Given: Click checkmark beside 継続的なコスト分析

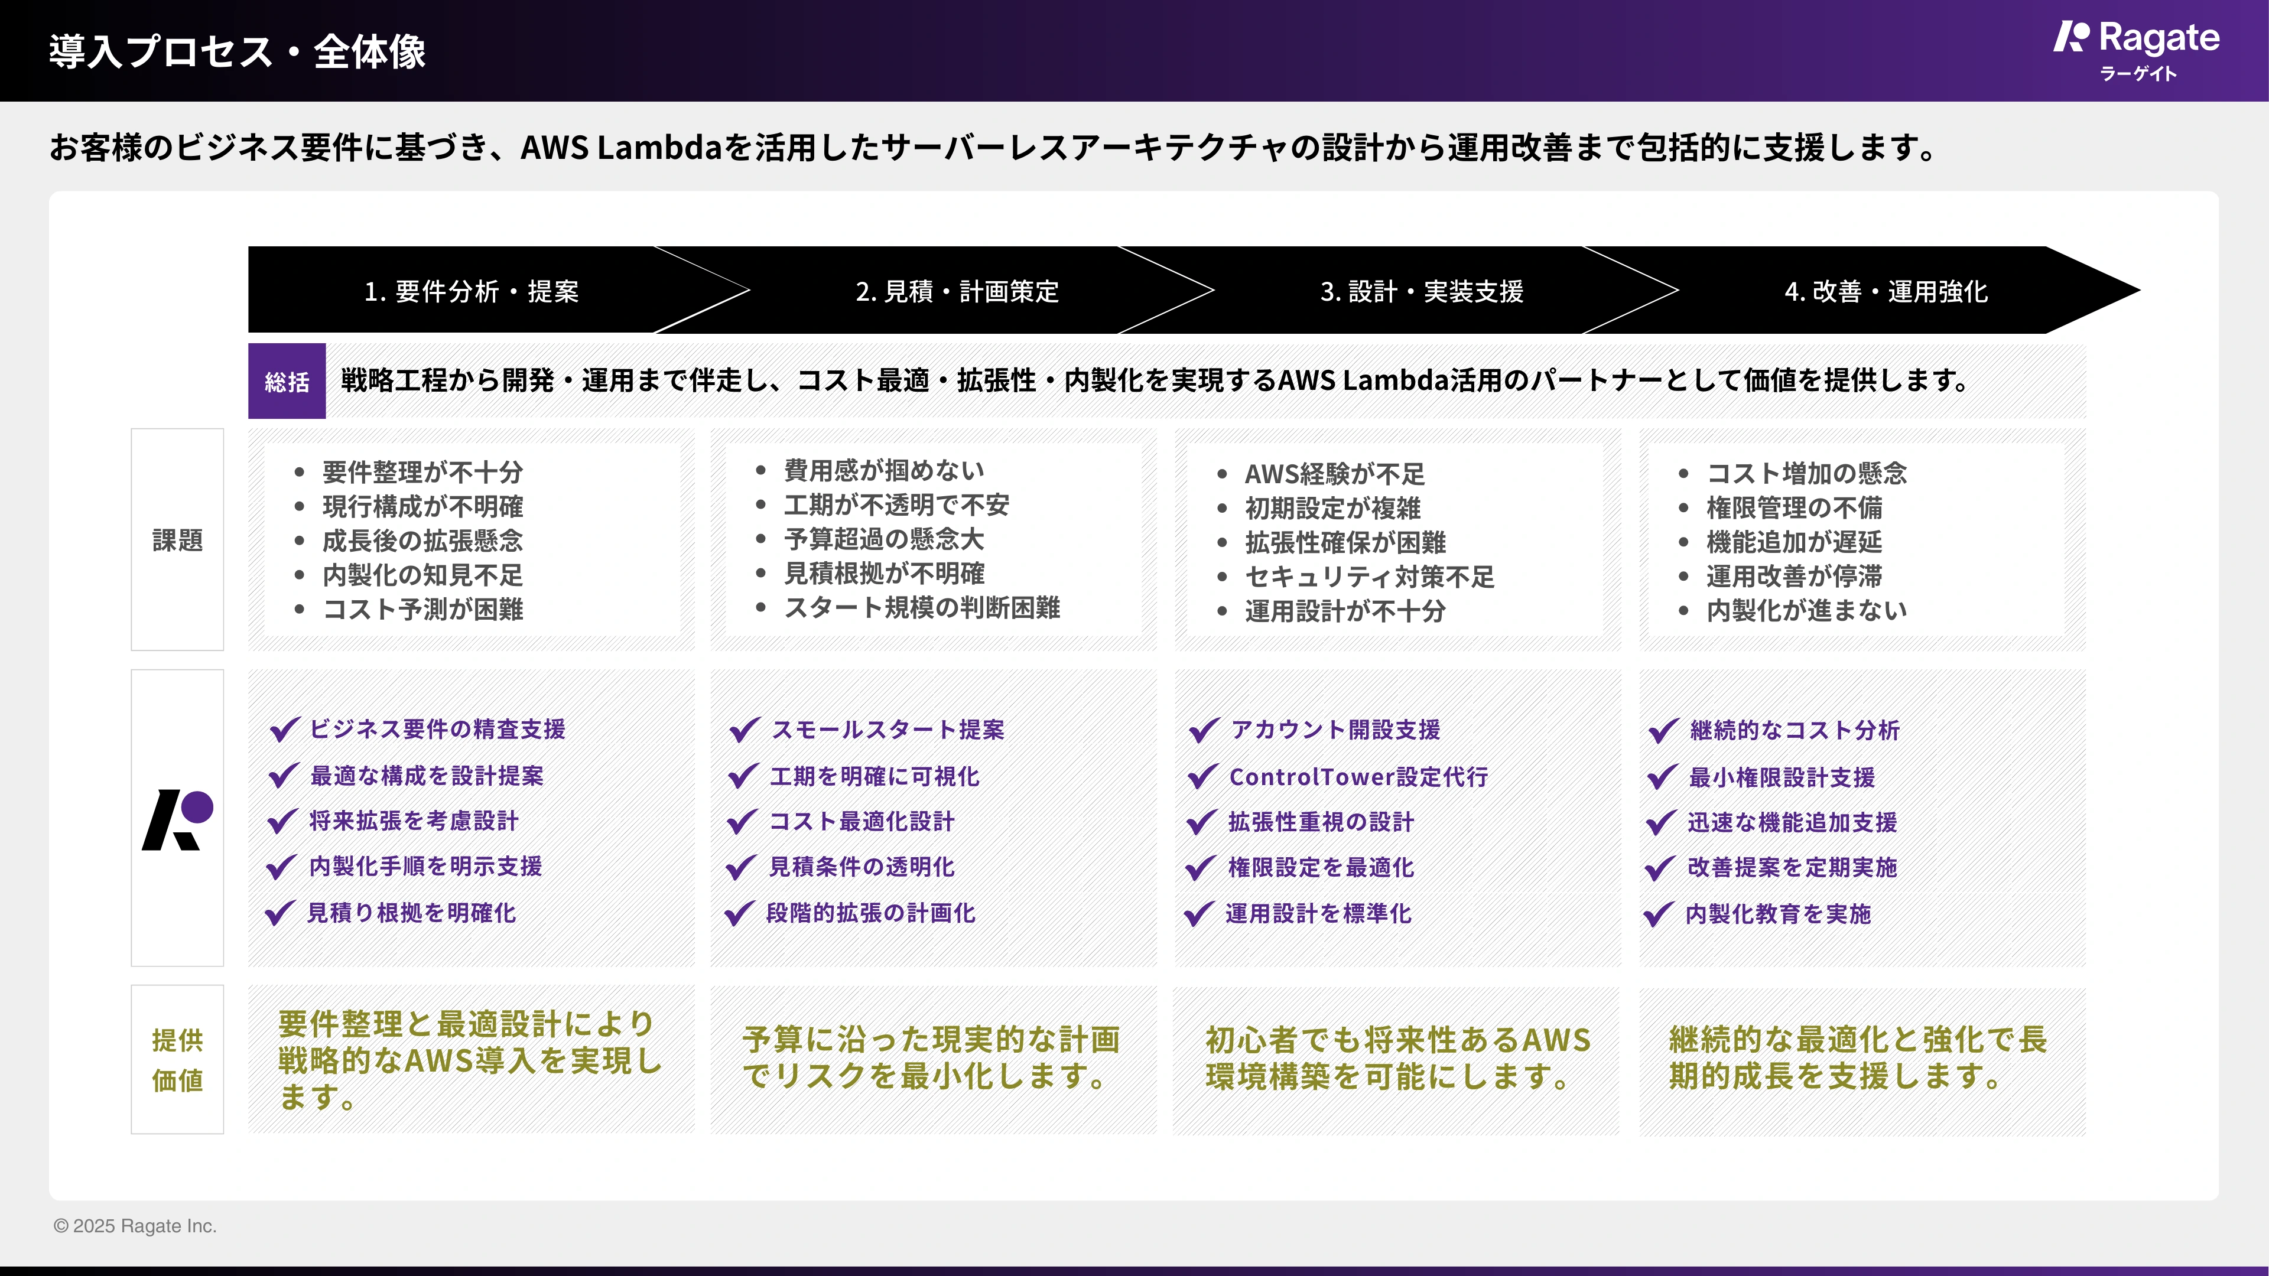Looking at the screenshot, I should 1664,730.
